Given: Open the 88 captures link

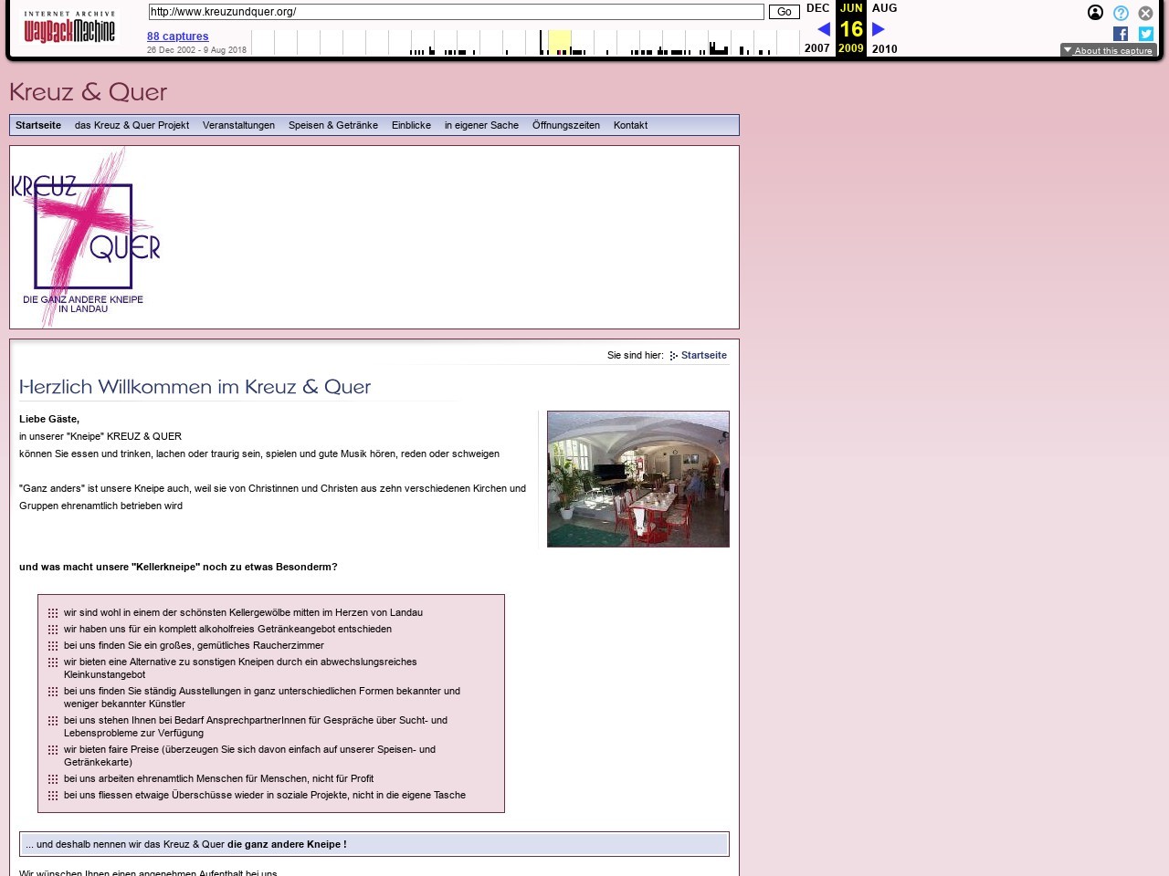Looking at the screenshot, I should pos(177,36).
